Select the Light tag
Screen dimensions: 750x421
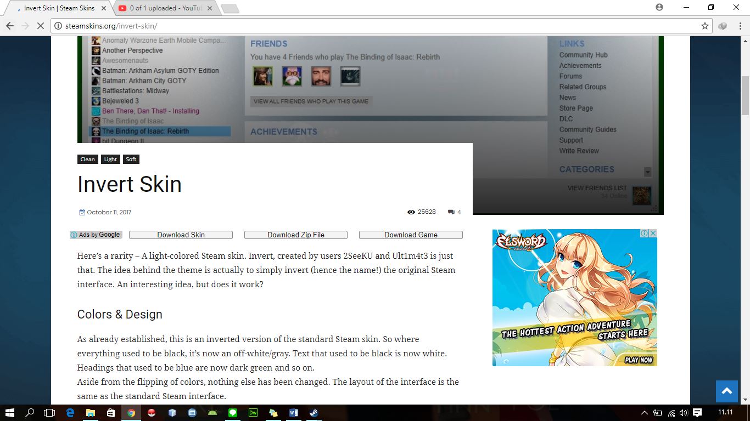pyautogui.click(x=110, y=160)
